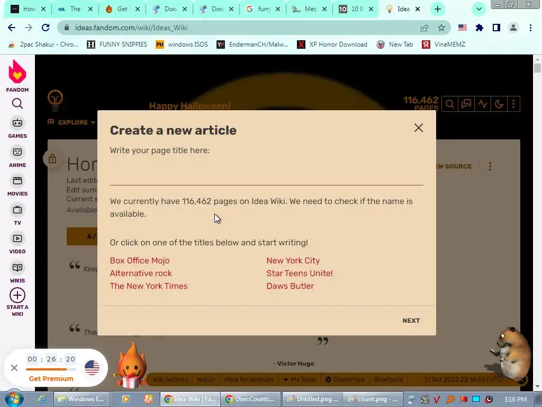The height and width of the screenshot is (407, 542).
Task: Open the Chrome three-dot menu
Action: (530, 28)
